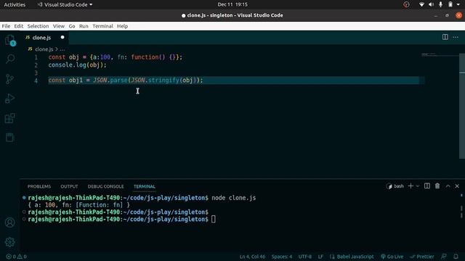Kill the terminal with trash icon
465x261 pixels.
(437, 186)
